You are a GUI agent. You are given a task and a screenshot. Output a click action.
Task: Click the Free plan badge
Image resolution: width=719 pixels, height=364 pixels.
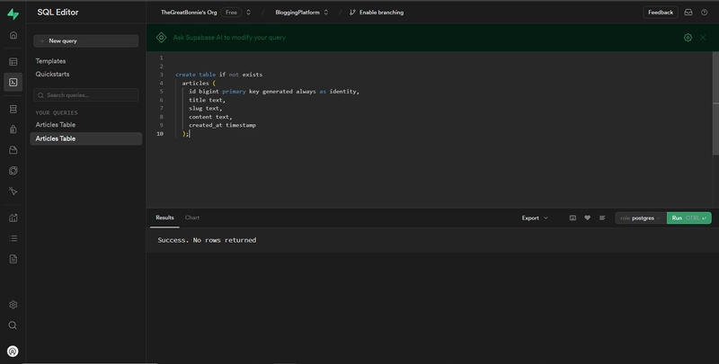pos(231,13)
